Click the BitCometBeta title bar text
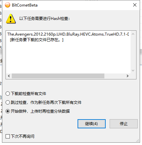 pyautogui.click(x=25, y=5)
